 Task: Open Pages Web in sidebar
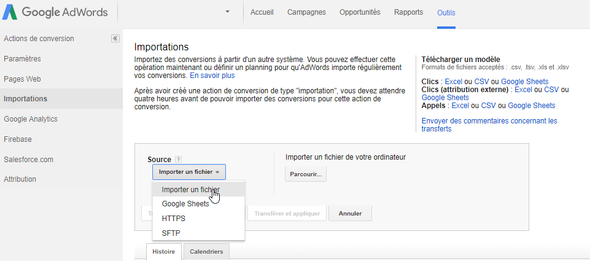[x=22, y=79]
